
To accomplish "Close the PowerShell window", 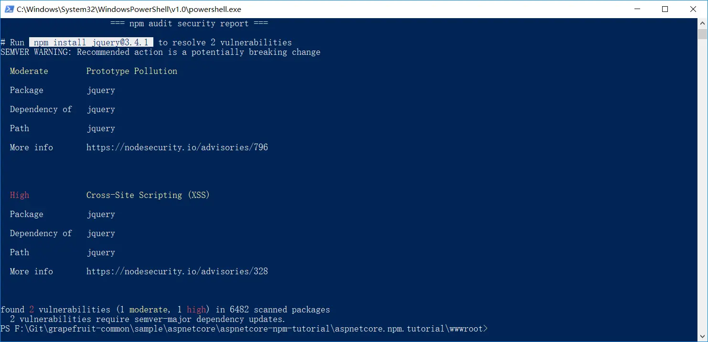I will [x=693, y=9].
